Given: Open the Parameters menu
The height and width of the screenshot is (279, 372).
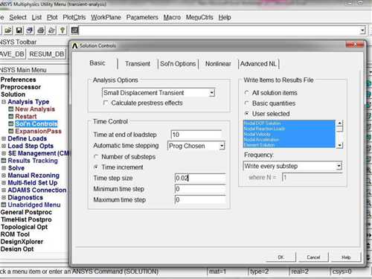Looking at the screenshot, I should [x=142, y=17].
